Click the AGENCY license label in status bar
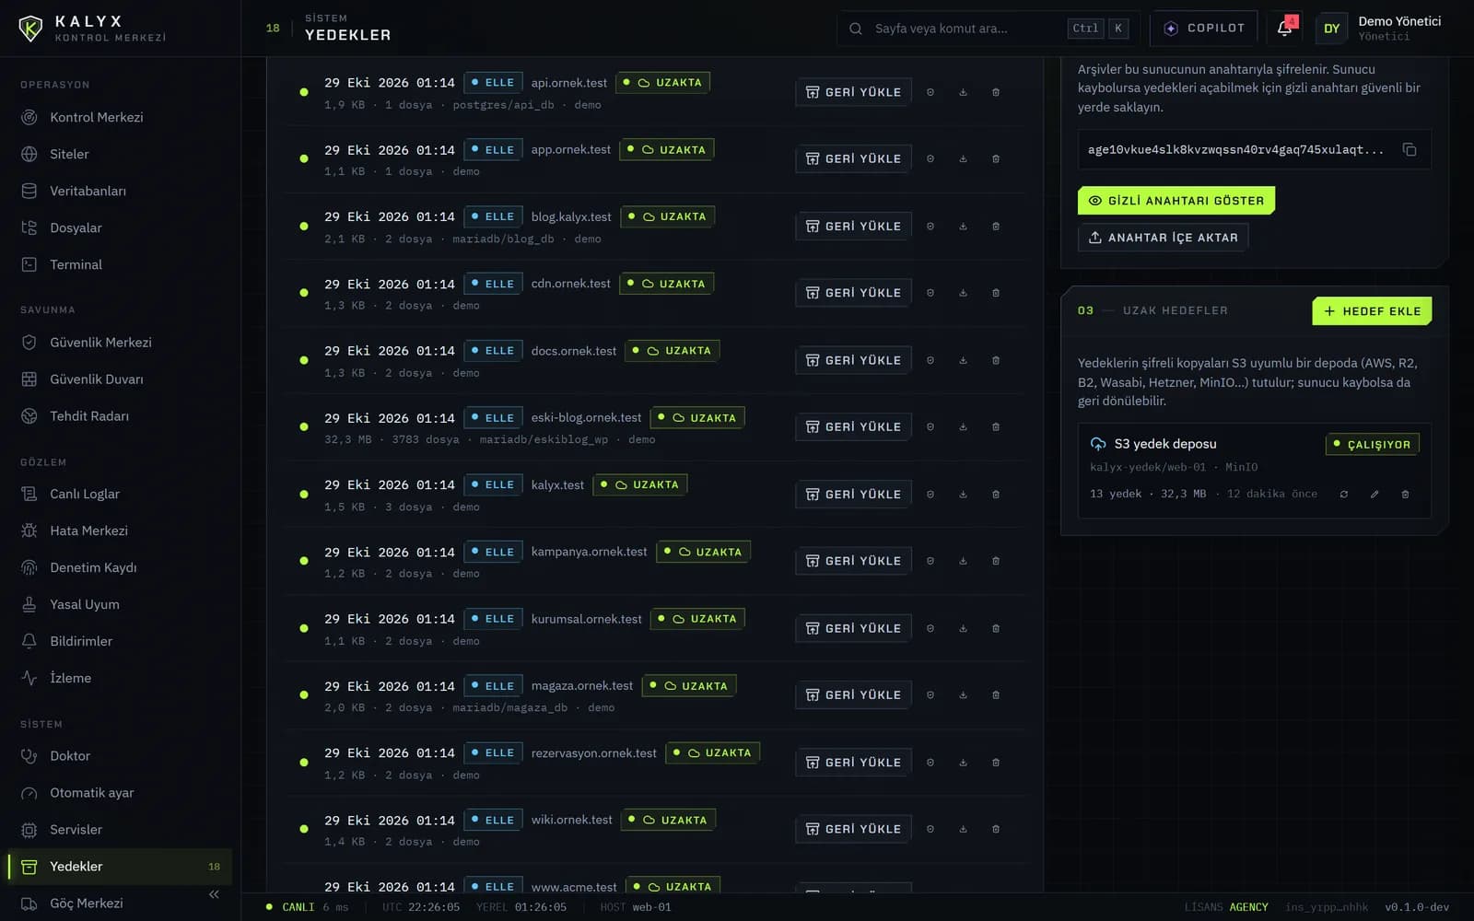The height and width of the screenshot is (921, 1474). coord(1248,907)
